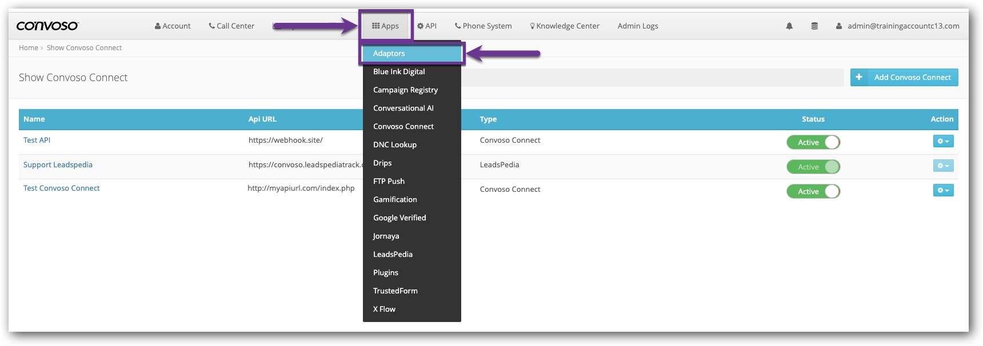Open the Test Convoso Connect link
The width and height of the screenshot is (983, 346).
[x=62, y=188]
